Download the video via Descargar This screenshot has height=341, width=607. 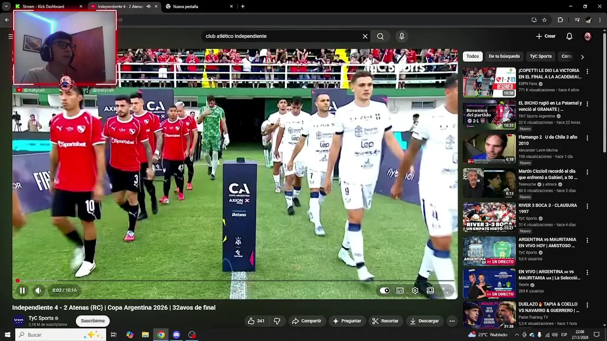(424, 321)
